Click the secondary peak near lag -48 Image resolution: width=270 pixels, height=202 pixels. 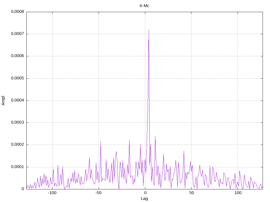100,142
